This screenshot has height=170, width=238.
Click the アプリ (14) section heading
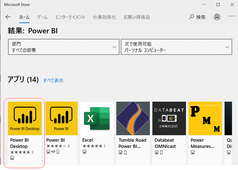23,79
